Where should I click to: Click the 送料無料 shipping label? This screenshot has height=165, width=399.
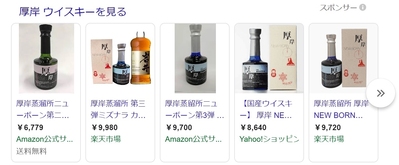point(31,151)
